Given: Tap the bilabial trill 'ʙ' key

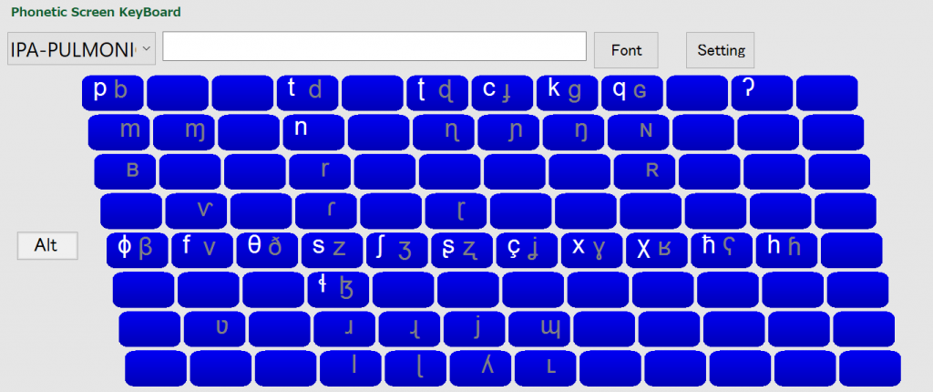Looking at the screenshot, I should coord(125,171).
